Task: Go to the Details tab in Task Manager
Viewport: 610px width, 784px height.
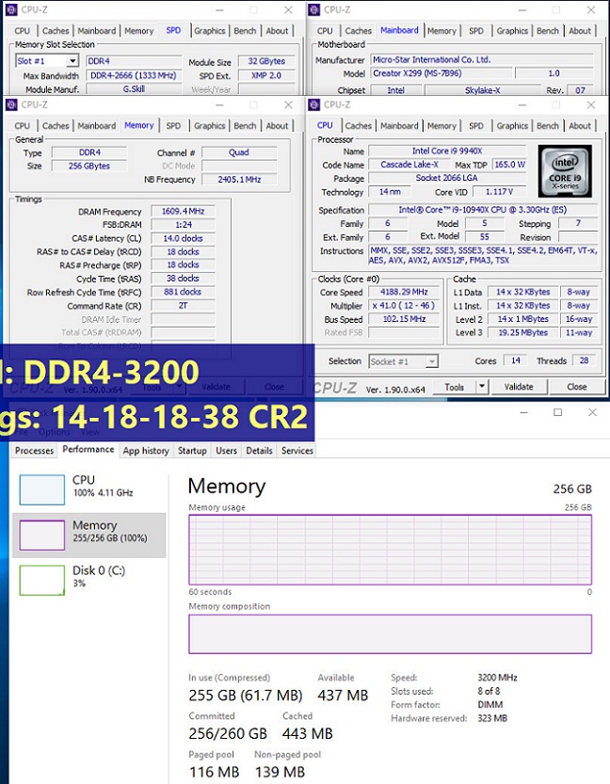Action: point(259,451)
